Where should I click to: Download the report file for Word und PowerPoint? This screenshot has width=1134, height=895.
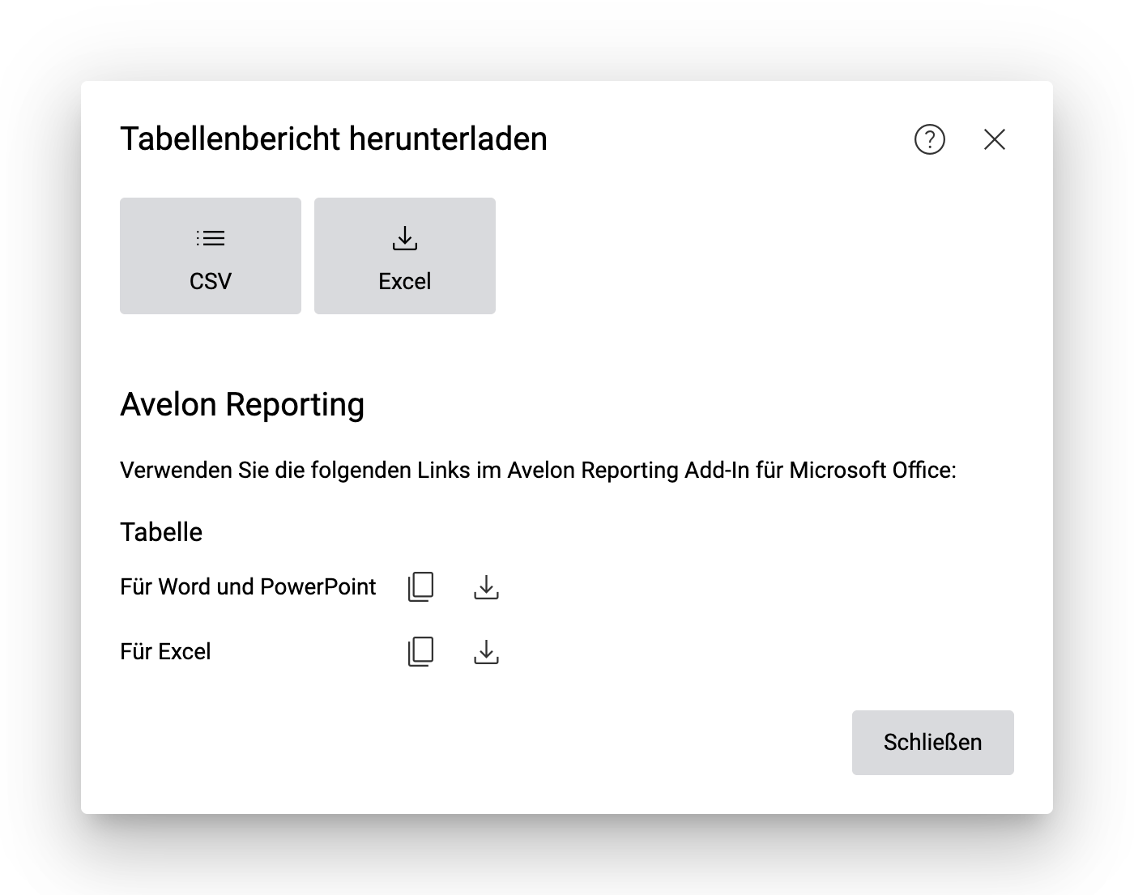tap(486, 587)
